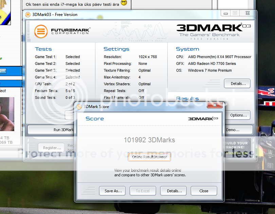275x214 pixels.
Task: Click the pm button in the forum sidebar
Action: tap(3, 71)
